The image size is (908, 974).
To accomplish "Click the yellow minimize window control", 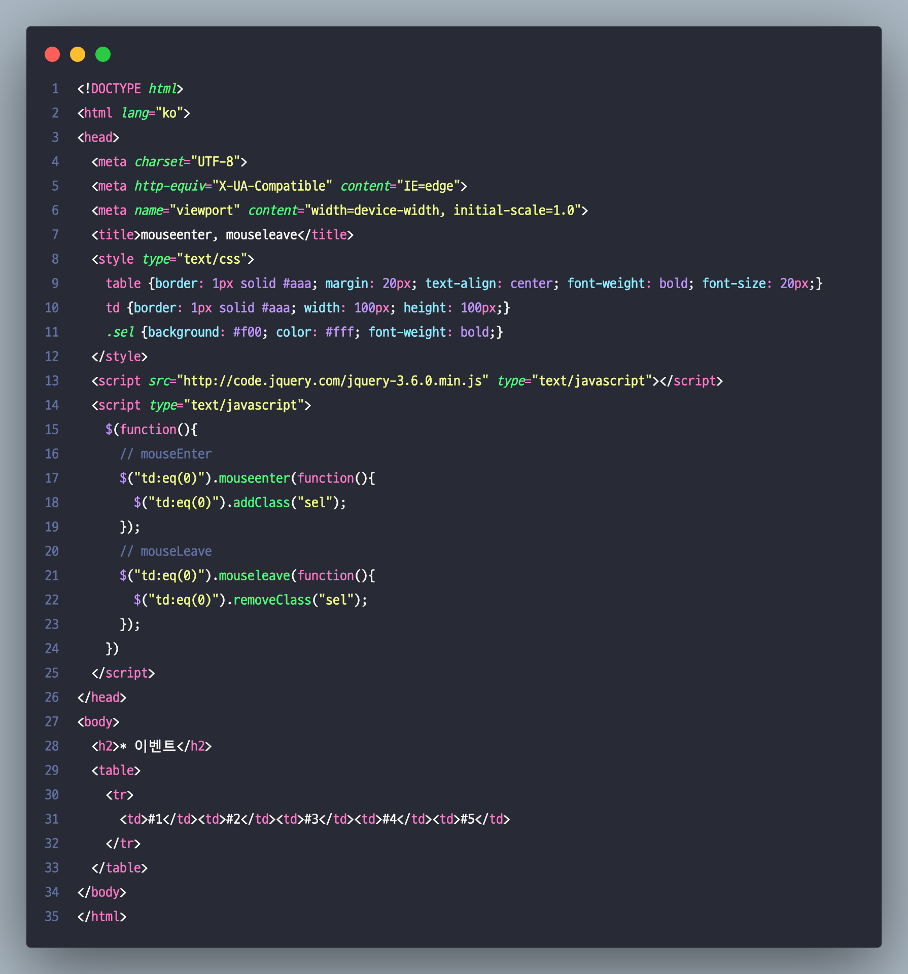I will 78,54.
